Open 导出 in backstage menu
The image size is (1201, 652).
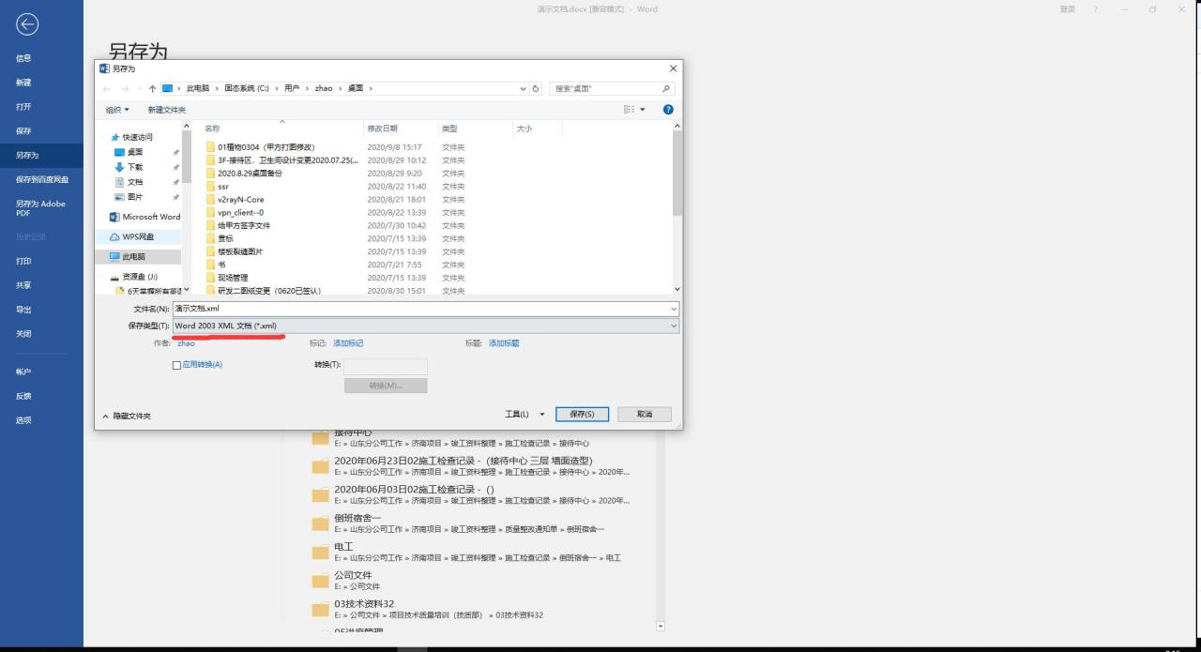pyautogui.click(x=23, y=310)
